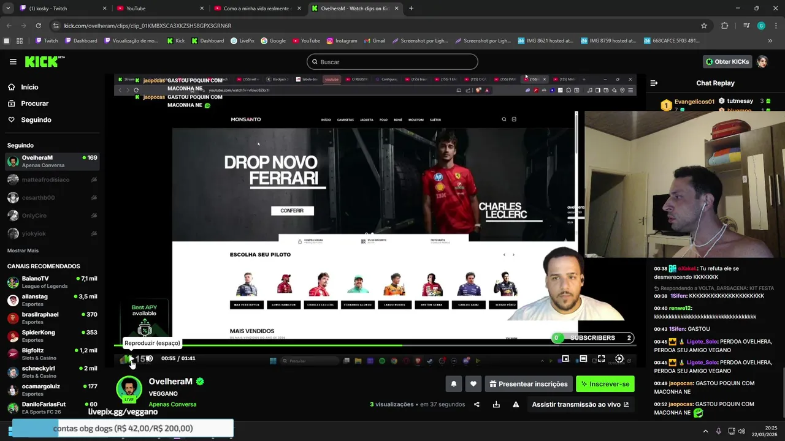Open the Gmail bookmark
Screen dimensions: 785x441
(x=374, y=41)
